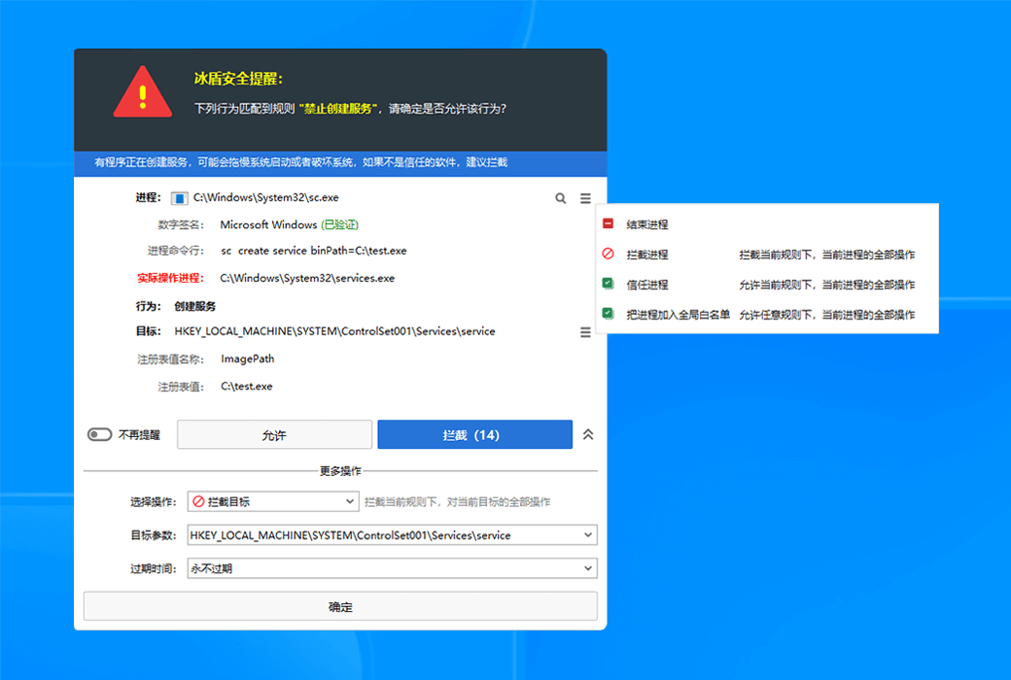
Task: Click the process path C:\Windows\System32\sc.exe
Action: 265,198
